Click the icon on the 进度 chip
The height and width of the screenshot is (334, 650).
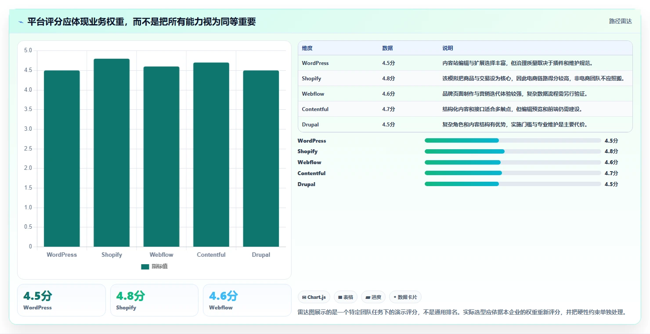click(x=368, y=298)
